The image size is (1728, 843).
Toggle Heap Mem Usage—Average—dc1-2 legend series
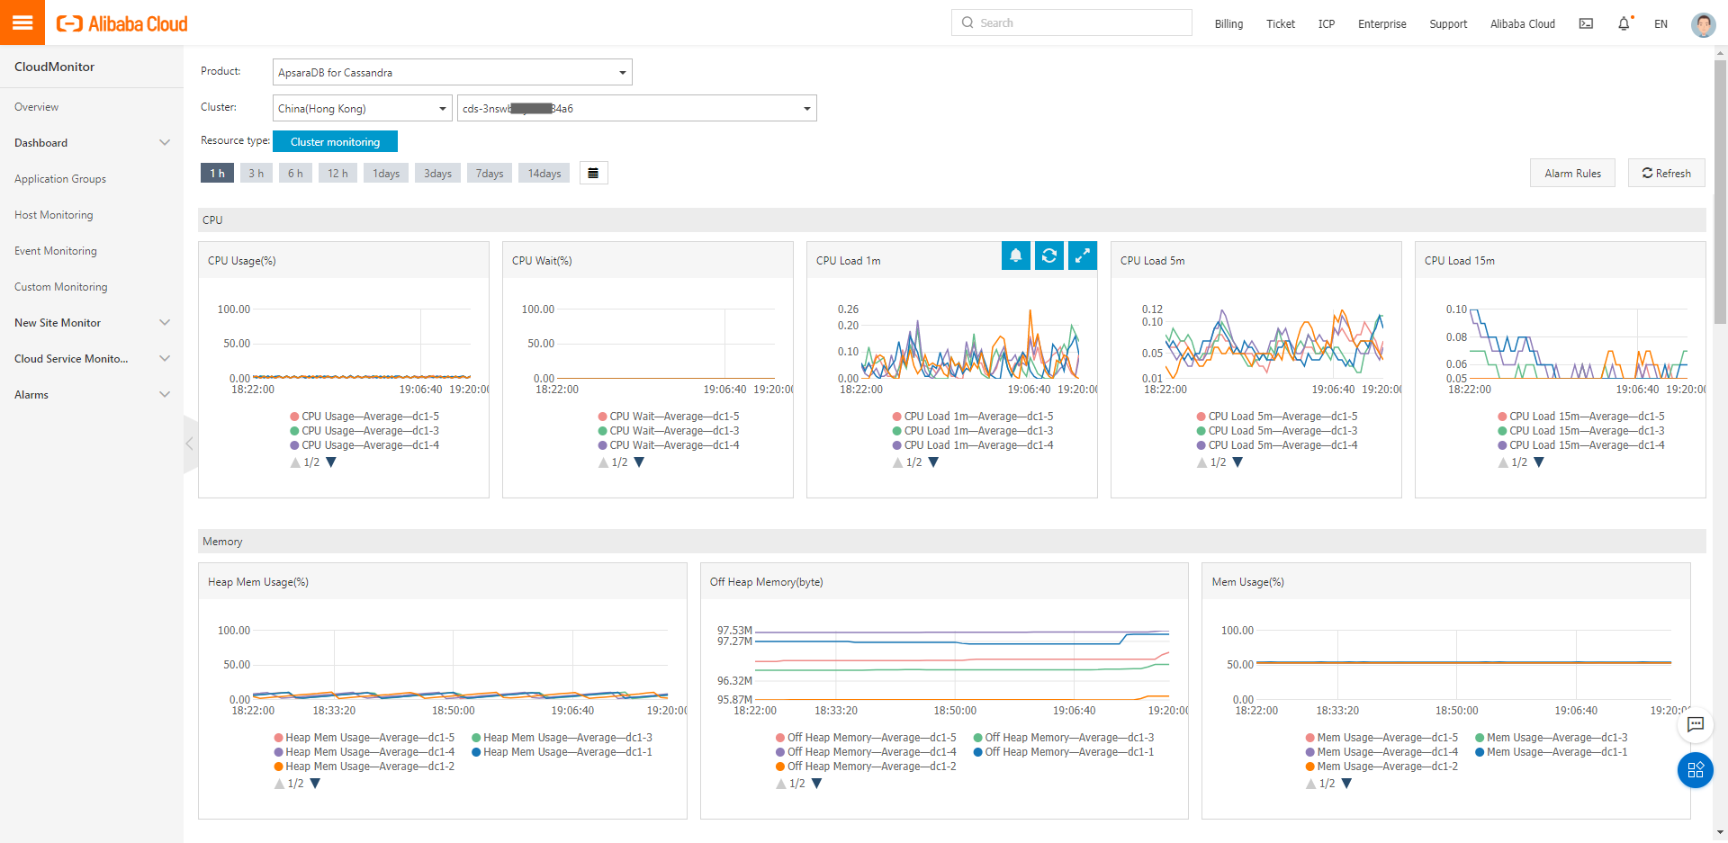coord(364,767)
